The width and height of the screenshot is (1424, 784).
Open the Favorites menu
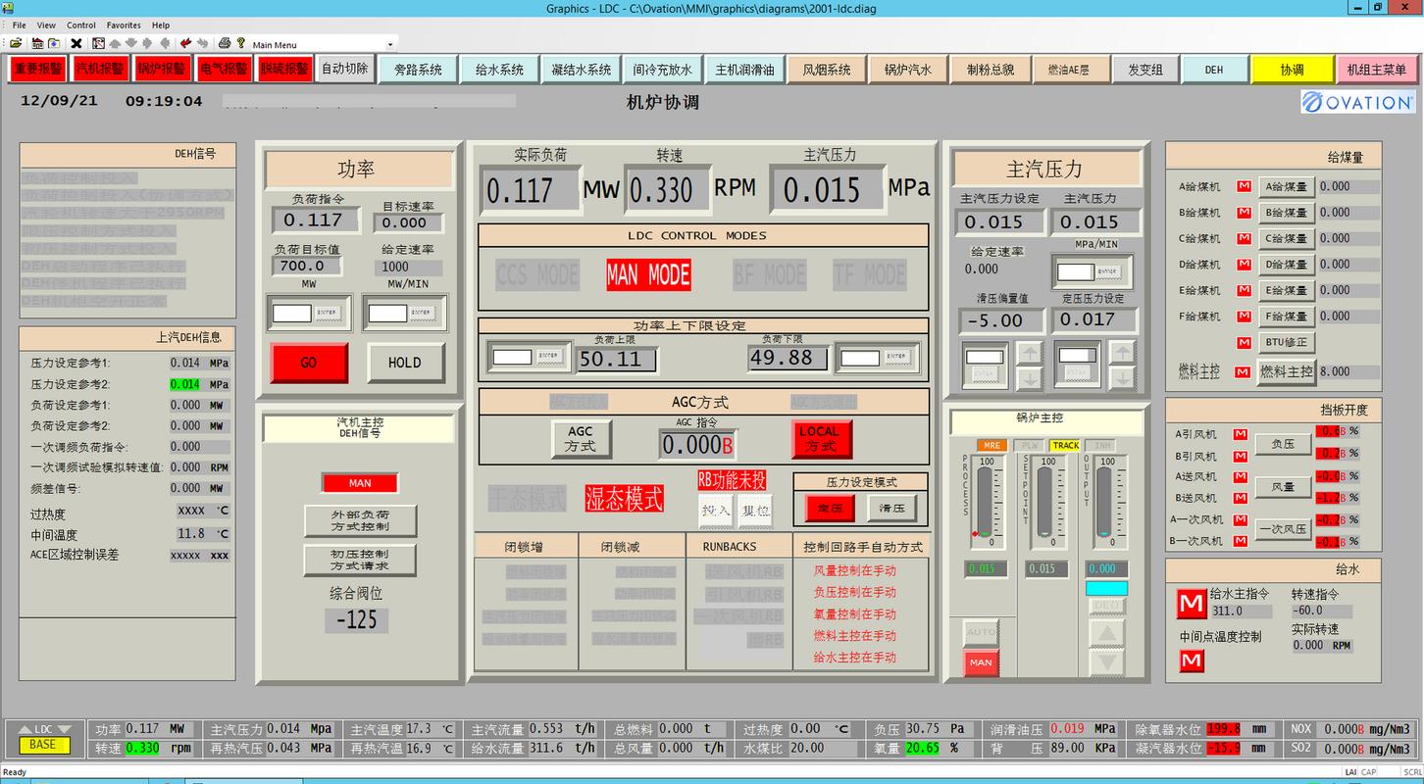click(124, 24)
